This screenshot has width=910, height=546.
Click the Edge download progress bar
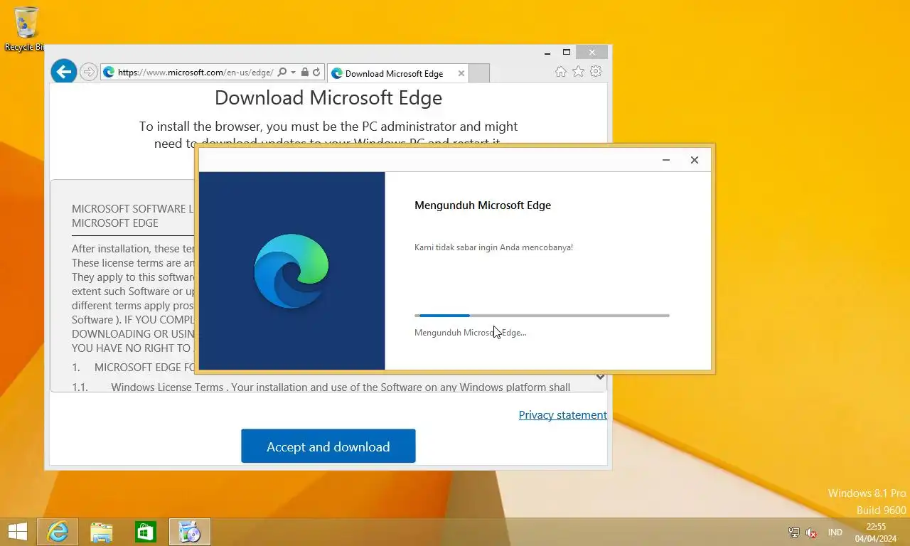(x=542, y=315)
